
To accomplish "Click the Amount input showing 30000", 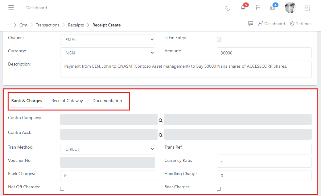I will pyautogui.click(x=264, y=53).
